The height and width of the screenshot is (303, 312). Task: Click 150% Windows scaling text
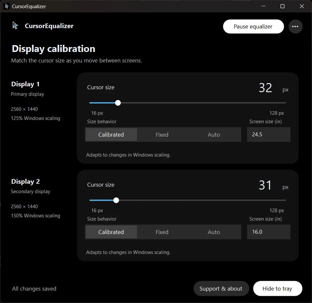35,216
